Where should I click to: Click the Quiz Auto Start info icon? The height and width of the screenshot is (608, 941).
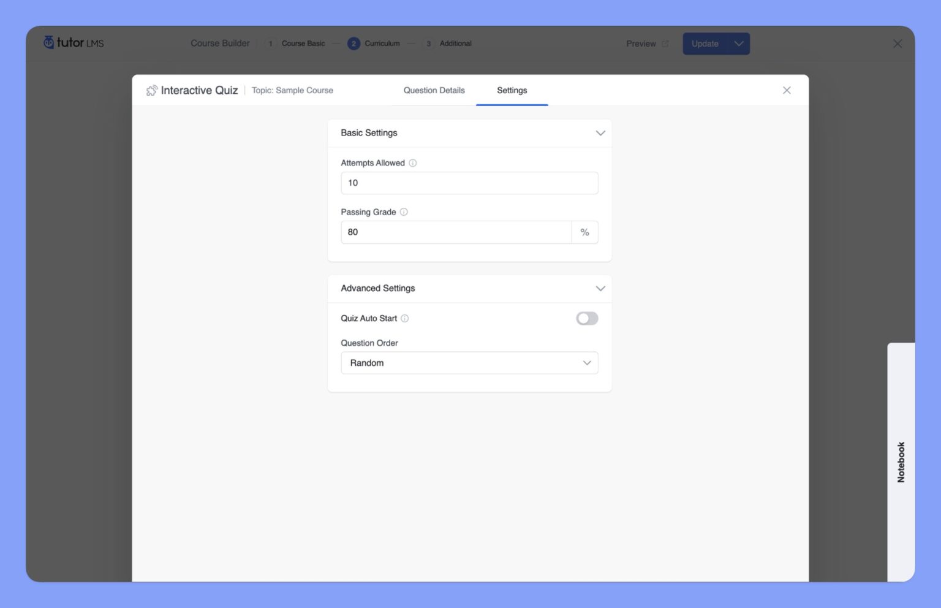click(405, 319)
